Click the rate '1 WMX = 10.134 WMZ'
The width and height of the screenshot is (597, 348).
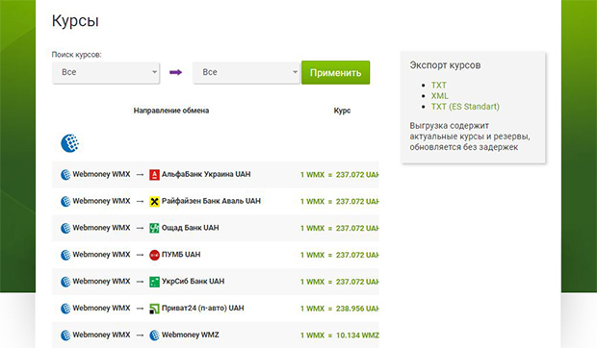pos(339,336)
